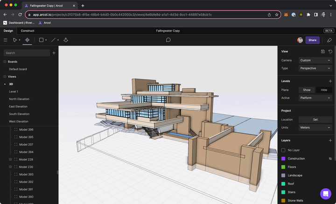
Task: Add a new layer with plus
Action: pyautogui.click(x=330, y=141)
